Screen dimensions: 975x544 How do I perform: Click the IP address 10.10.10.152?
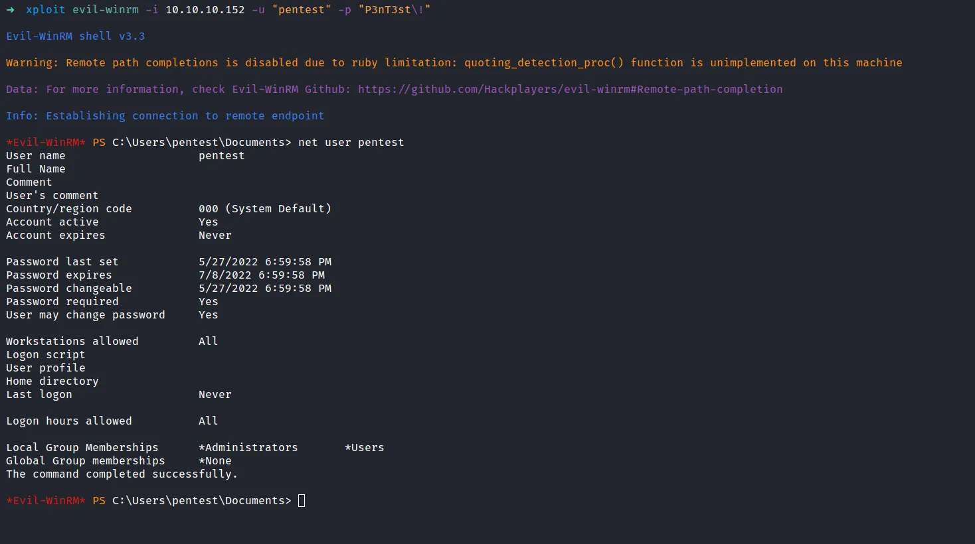[205, 10]
